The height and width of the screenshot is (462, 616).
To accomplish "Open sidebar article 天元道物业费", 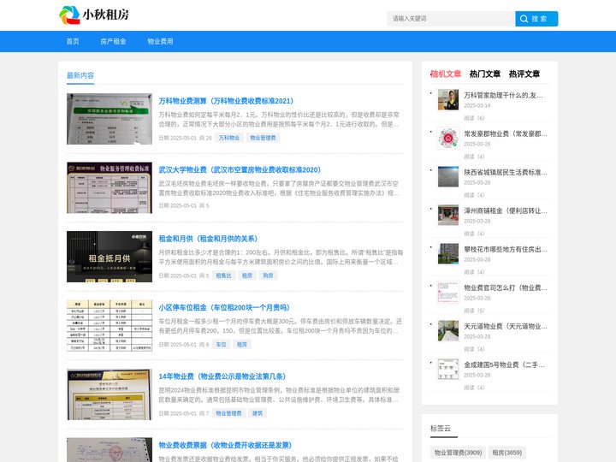I will 506,326.
